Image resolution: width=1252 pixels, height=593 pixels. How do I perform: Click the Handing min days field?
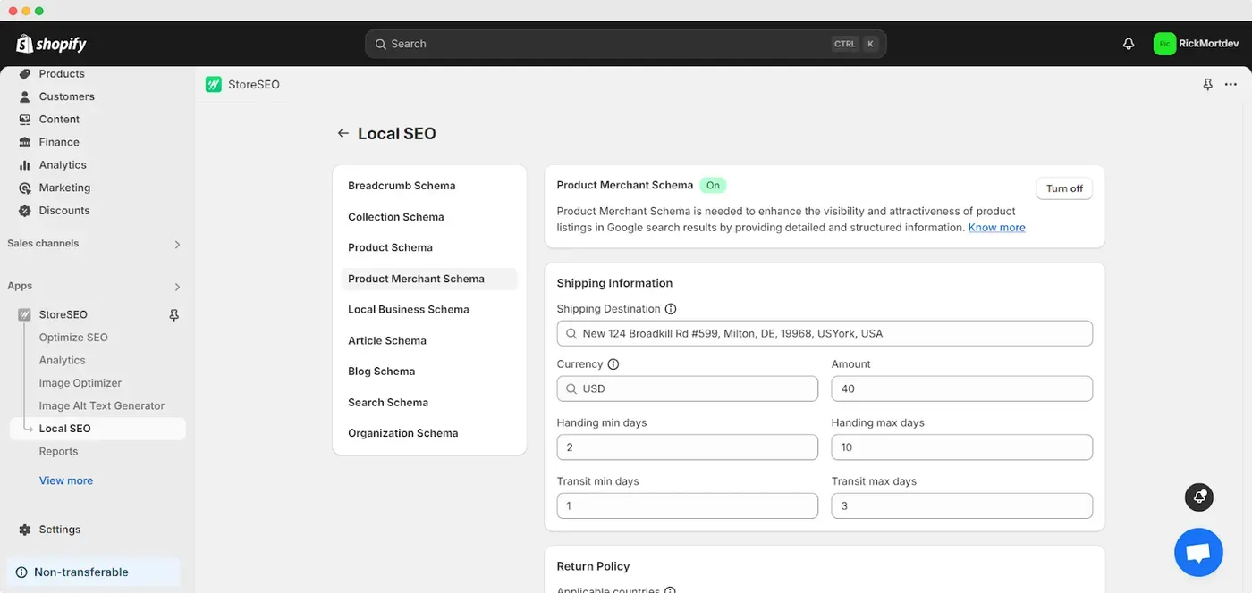tap(687, 447)
